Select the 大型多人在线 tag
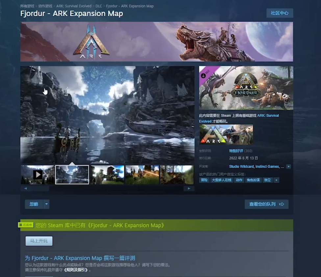 coord(221,180)
